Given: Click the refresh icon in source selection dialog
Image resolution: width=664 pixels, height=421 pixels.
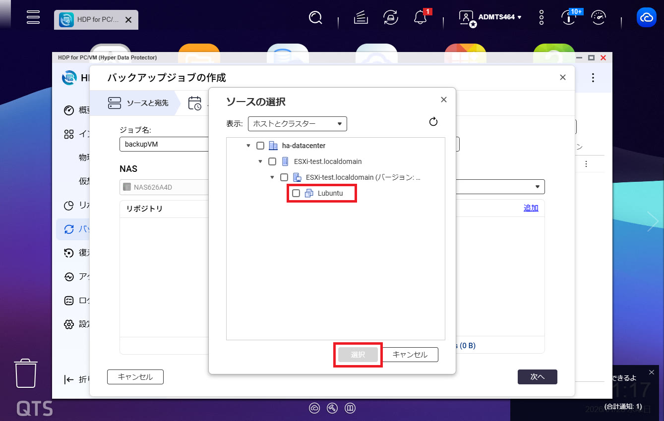Looking at the screenshot, I should pos(433,122).
